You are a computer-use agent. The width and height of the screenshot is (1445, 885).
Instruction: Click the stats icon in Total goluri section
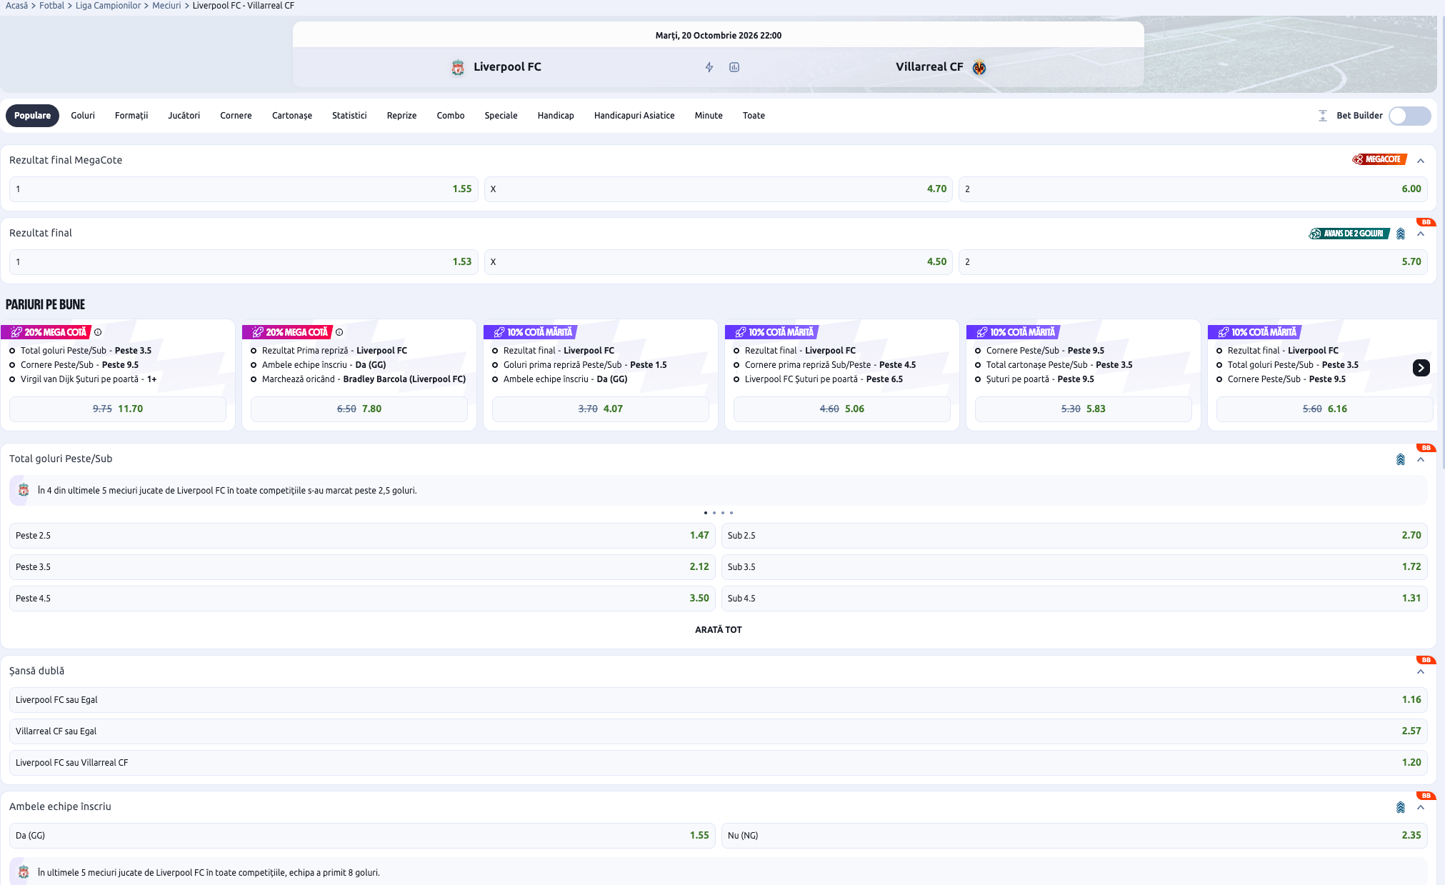1401,459
